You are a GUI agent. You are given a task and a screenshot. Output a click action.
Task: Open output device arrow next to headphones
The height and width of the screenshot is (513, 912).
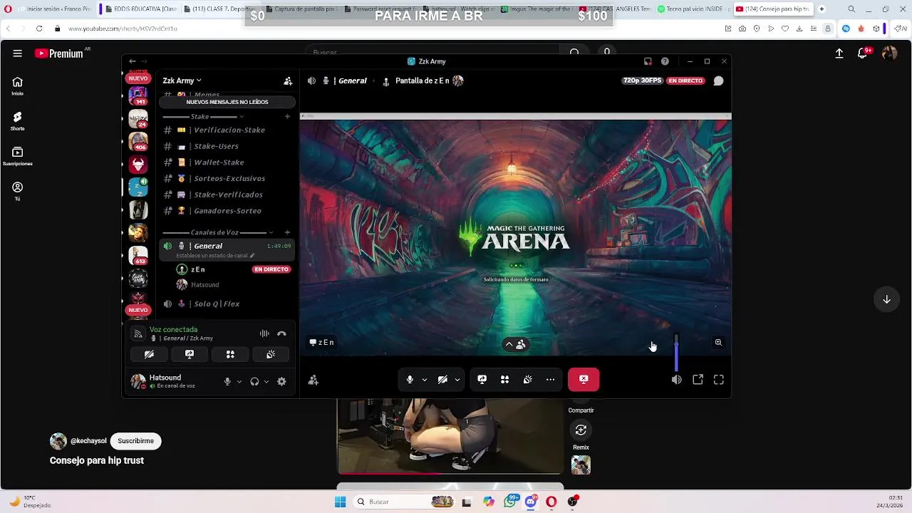point(266,381)
